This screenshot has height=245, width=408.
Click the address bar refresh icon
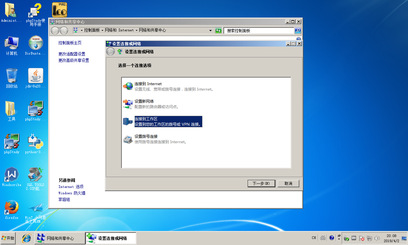[x=218, y=31]
